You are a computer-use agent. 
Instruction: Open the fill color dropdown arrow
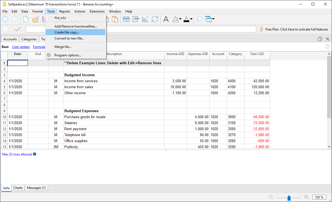180,19
